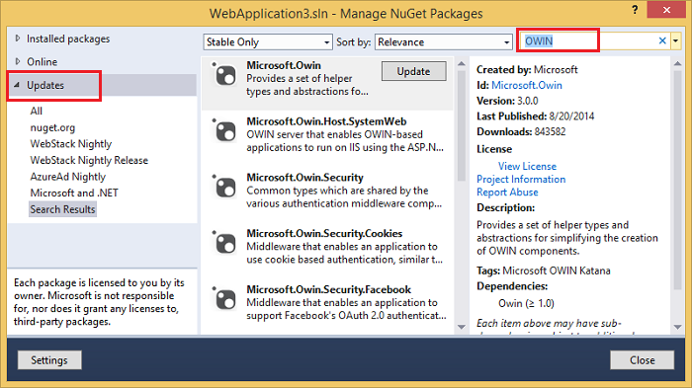
Task: Open the Settings button
Action: click(x=49, y=359)
